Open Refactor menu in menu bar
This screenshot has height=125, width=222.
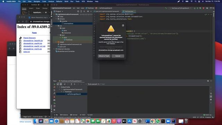coord(59,1)
